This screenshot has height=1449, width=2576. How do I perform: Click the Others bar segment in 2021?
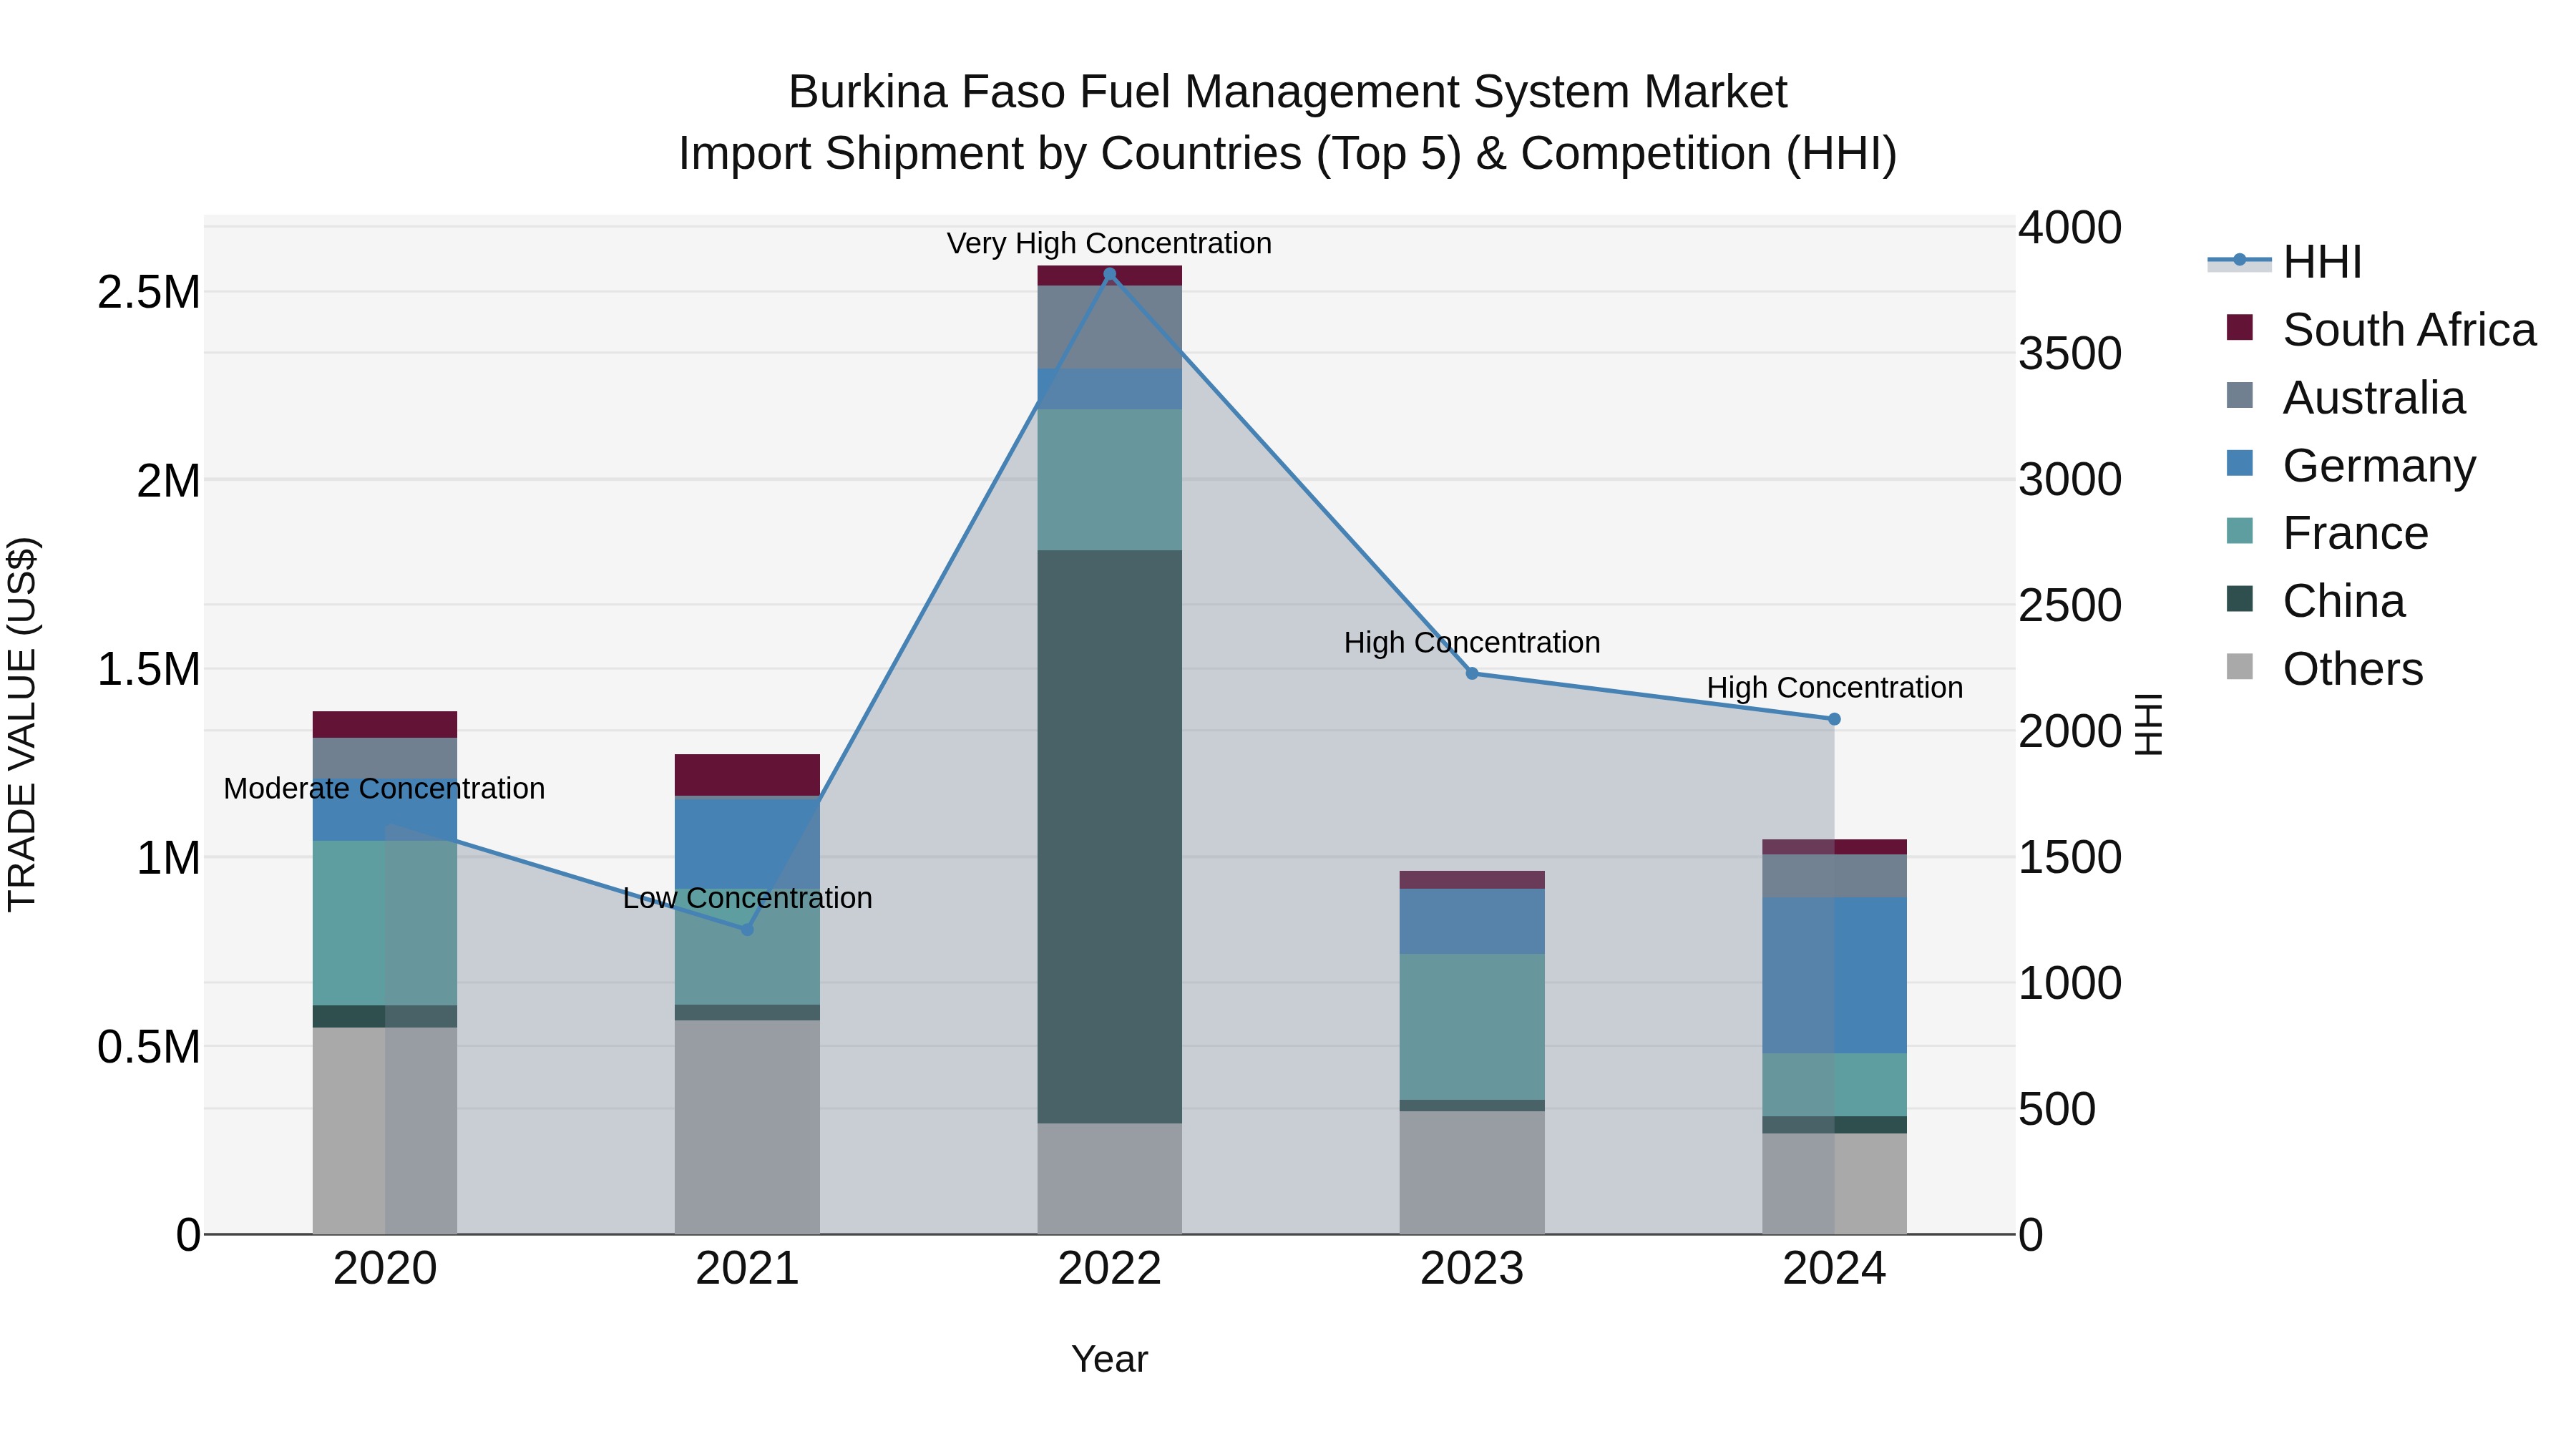[x=747, y=1127]
